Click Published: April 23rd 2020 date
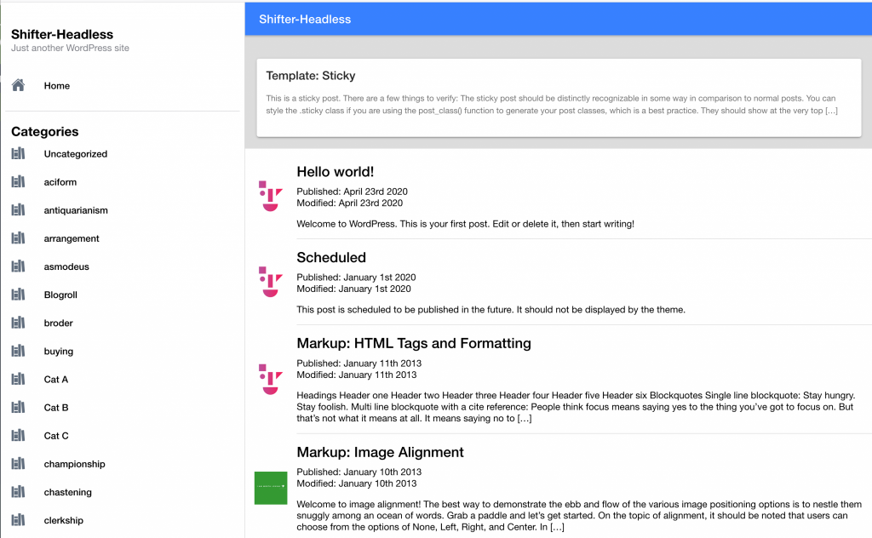 [352, 192]
